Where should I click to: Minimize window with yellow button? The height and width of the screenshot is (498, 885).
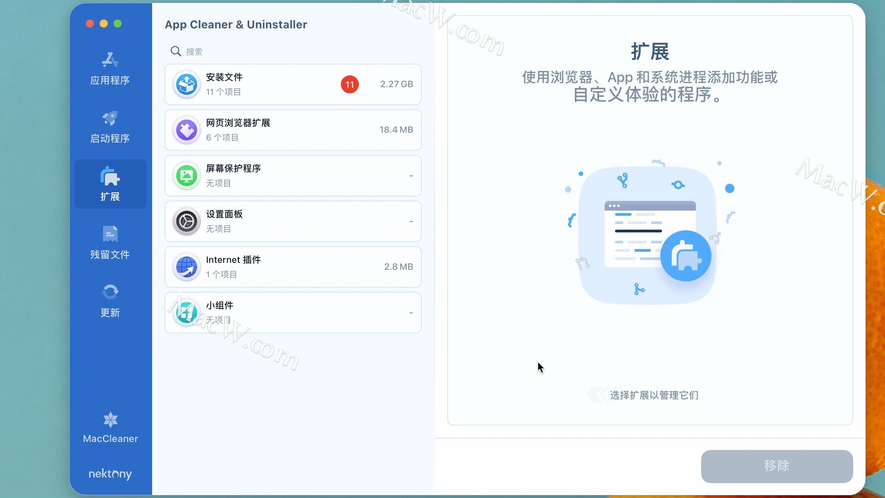pyautogui.click(x=104, y=24)
